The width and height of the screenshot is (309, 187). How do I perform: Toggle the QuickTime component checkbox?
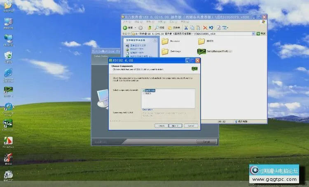click(143, 90)
